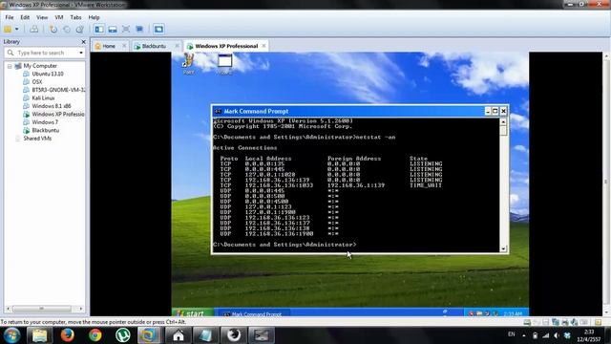Select Shared VMs in the library
611x344 pixels.
37,139
